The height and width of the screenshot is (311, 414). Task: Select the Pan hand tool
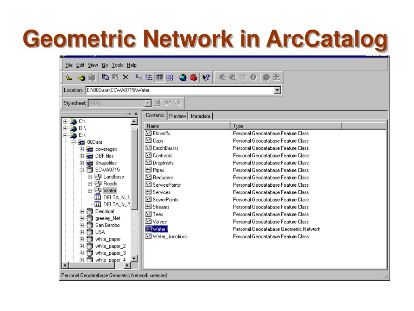click(x=243, y=77)
